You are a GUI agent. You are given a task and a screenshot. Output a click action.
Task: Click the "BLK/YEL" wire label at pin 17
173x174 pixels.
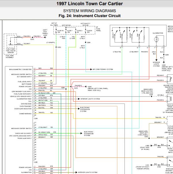pyautogui.click(x=42, y=108)
